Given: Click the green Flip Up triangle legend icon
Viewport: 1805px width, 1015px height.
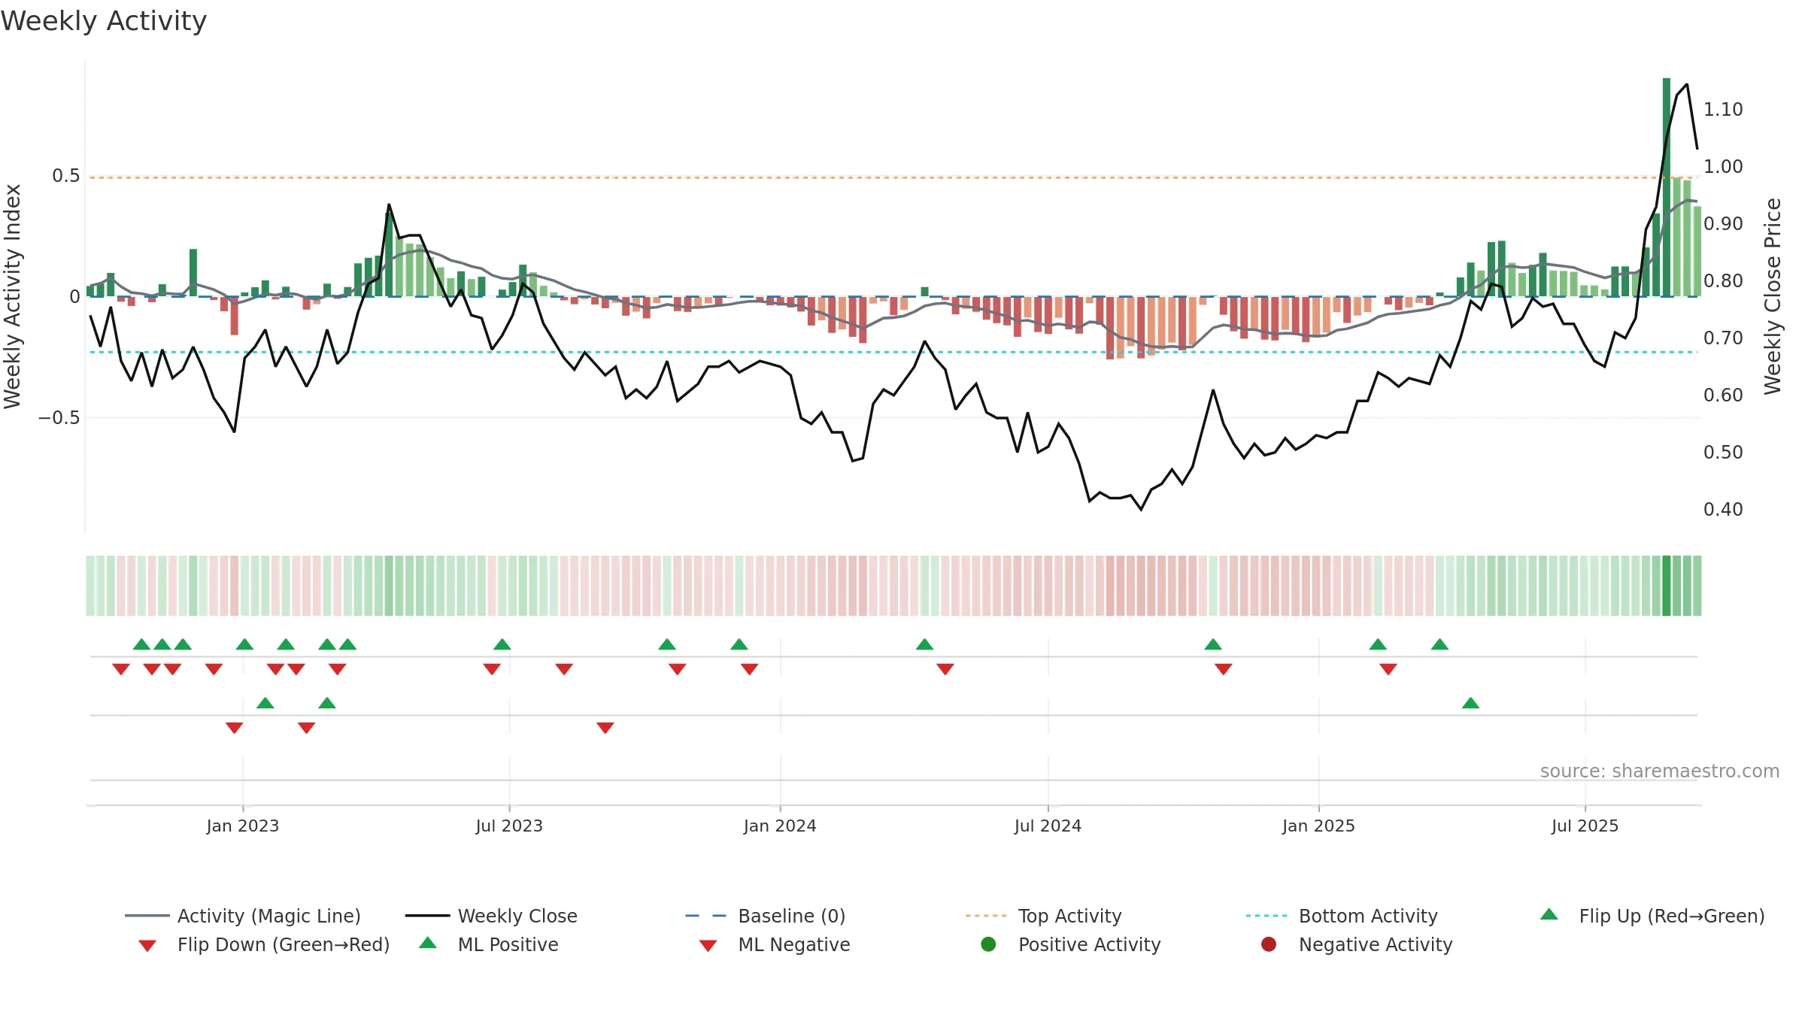Looking at the screenshot, I should click(1549, 914).
